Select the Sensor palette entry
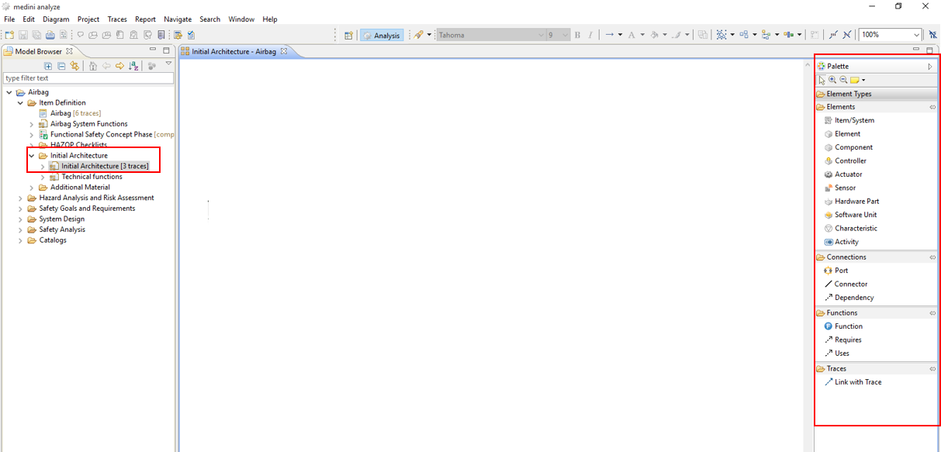941x452 pixels. pos(839,188)
